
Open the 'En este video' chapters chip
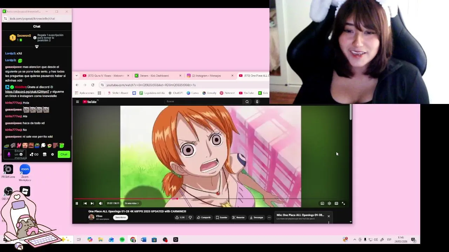coord(132,203)
